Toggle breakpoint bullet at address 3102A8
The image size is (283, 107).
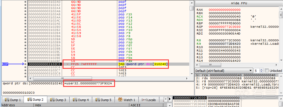[25, 14]
